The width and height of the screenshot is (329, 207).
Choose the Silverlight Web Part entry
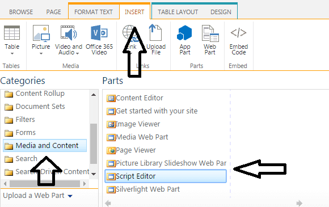(x=147, y=189)
